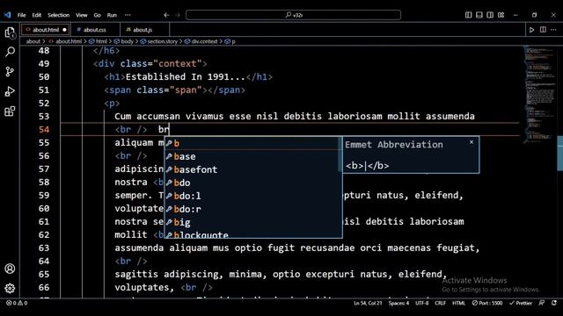Click errors and warnings status indicator
The width and height of the screenshot is (563, 316).
17,303
